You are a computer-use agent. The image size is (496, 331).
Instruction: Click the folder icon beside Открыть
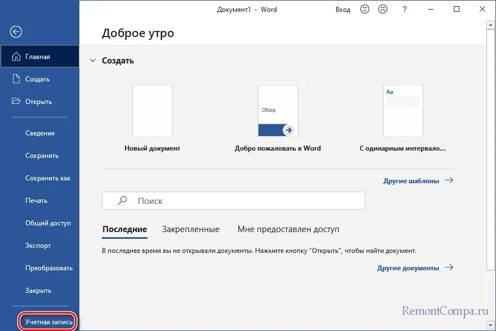point(16,102)
